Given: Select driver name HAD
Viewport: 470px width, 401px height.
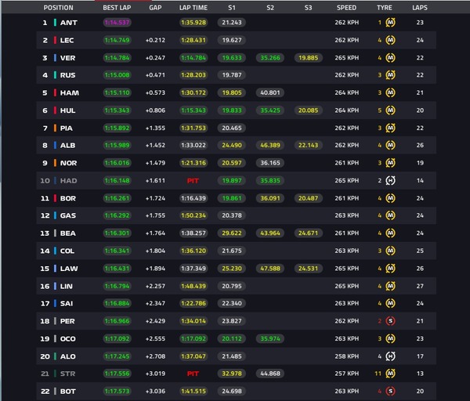Looking at the screenshot, I should 69,181.
